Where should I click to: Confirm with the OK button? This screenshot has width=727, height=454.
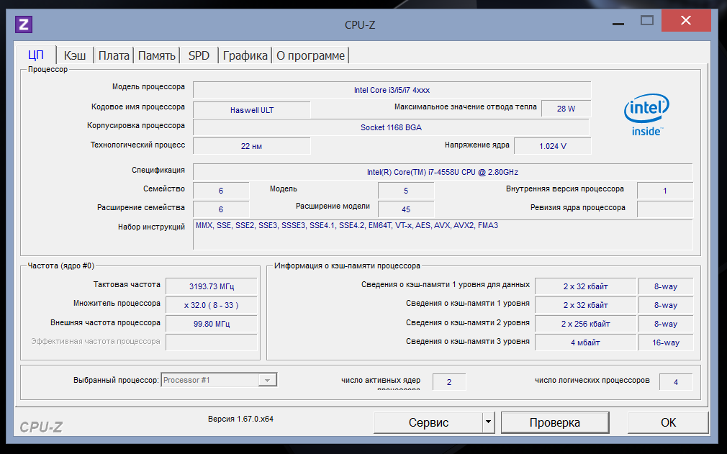click(x=668, y=422)
